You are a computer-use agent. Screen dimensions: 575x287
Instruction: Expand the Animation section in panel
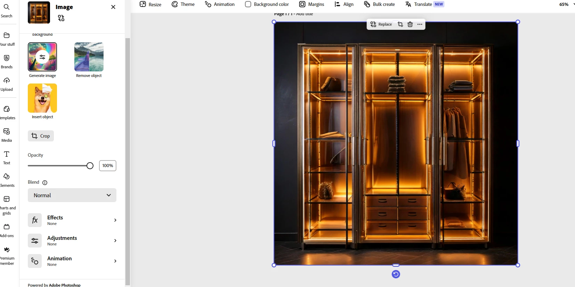click(x=72, y=261)
